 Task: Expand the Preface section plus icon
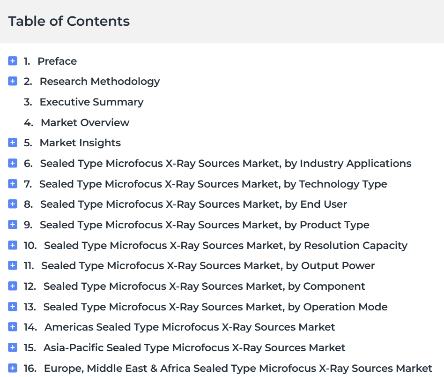click(13, 61)
